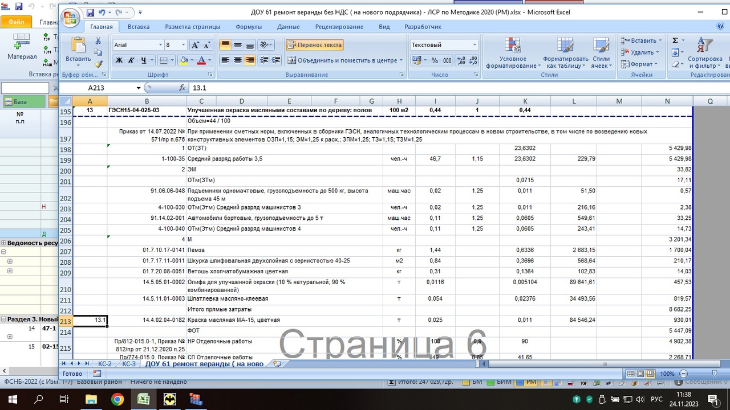Image resolution: width=730 pixels, height=410 pixels.
Task: Click the AutoSum sigma icon
Action: (675, 40)
